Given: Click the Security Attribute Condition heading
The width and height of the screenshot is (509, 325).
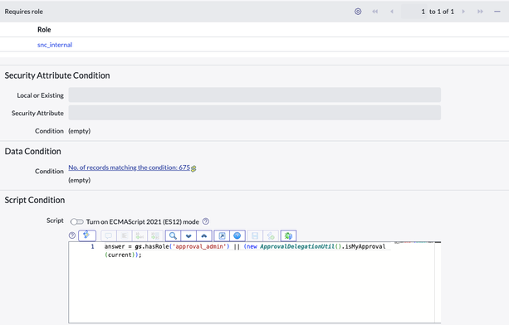Looking at the screenshot, I should (x=57, y=75).
